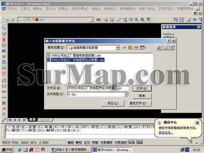Click the 定位(L) button
The image size is (204, 153).
pos(113,103)
